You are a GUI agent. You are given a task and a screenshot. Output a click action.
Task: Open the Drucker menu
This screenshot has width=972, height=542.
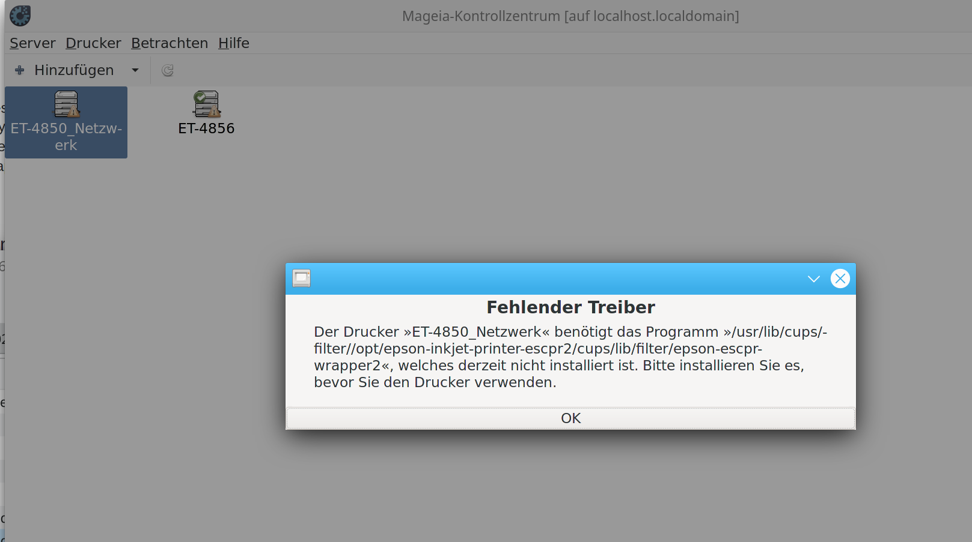pos(93,43)
